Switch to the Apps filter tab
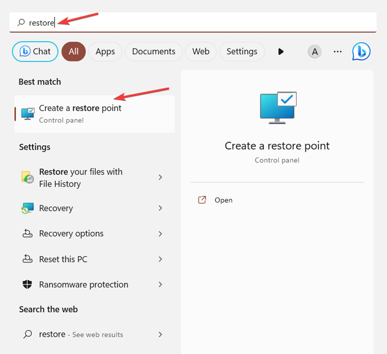This screenshot has height=354, width=387. click(x=105, y=51)
